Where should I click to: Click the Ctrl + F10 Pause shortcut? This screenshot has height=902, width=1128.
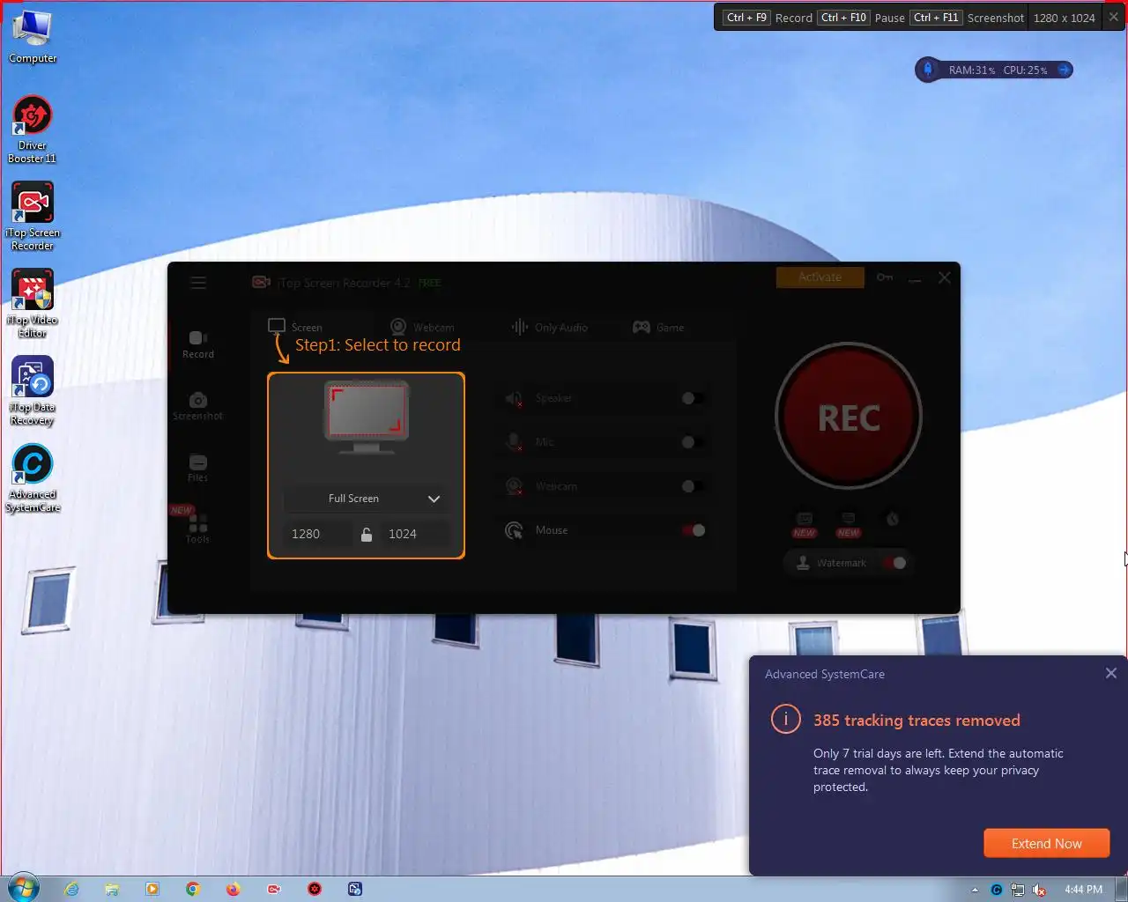pos(862,18)
